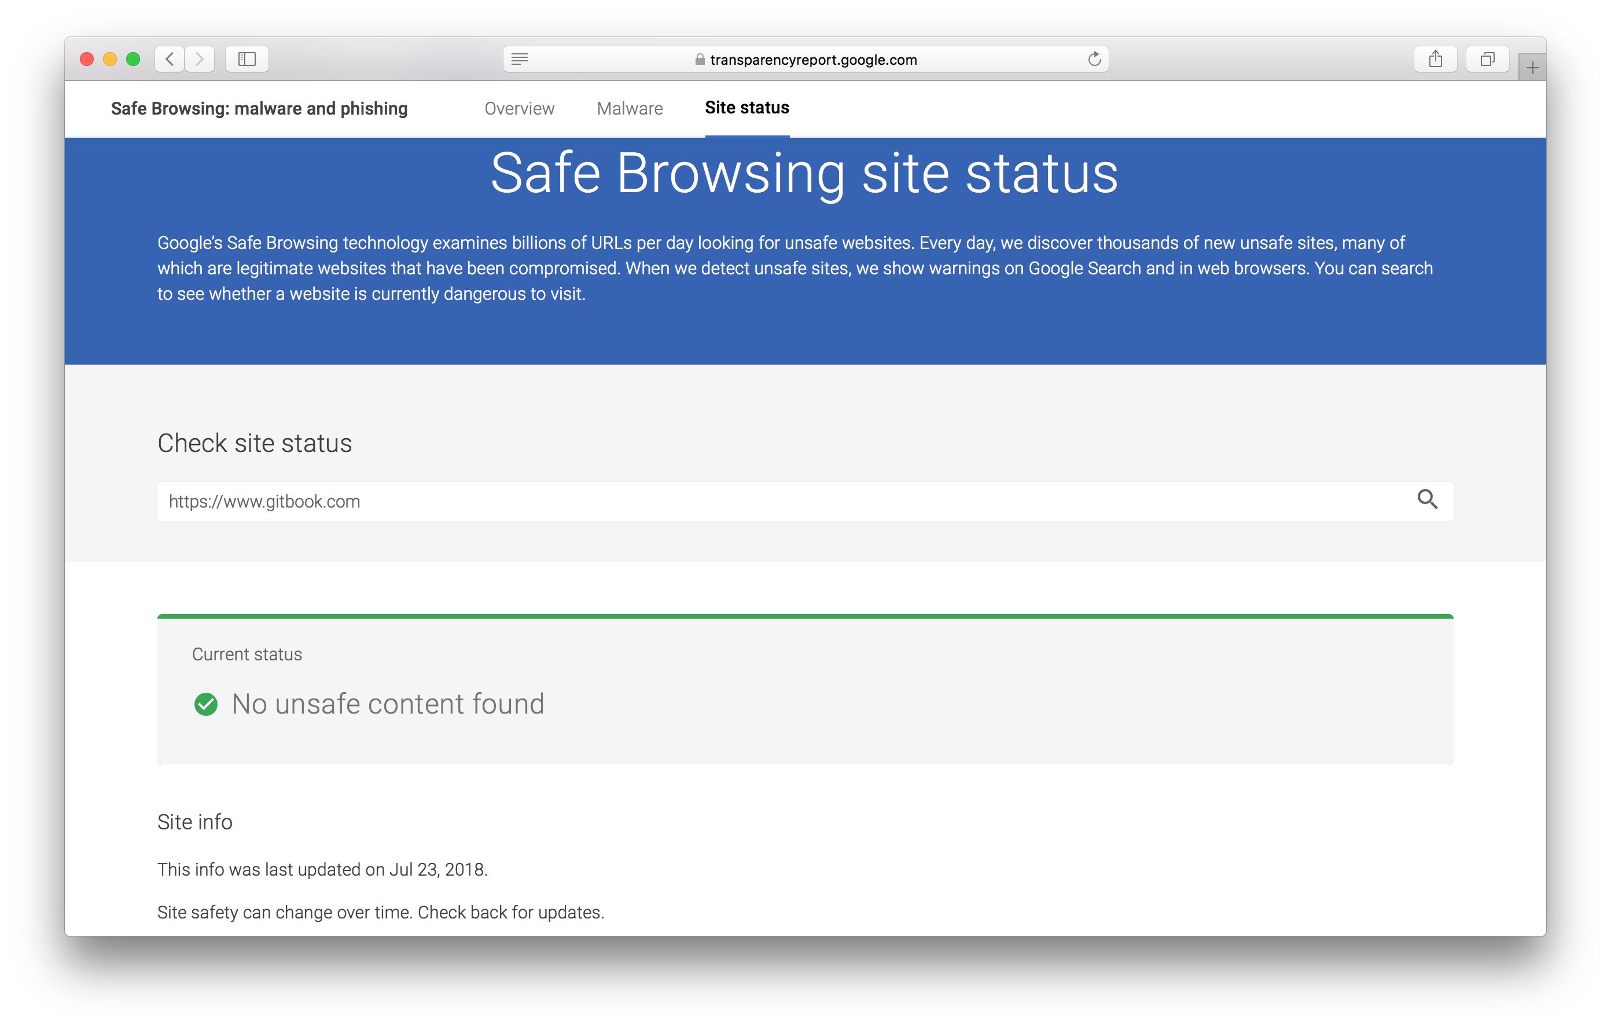
Task: Open a new tab with plus
Action: click(1532, 68)
